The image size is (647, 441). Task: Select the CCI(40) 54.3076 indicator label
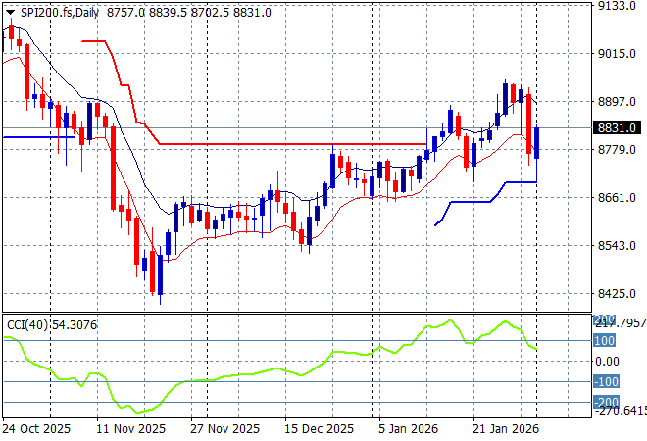(52, 325)
